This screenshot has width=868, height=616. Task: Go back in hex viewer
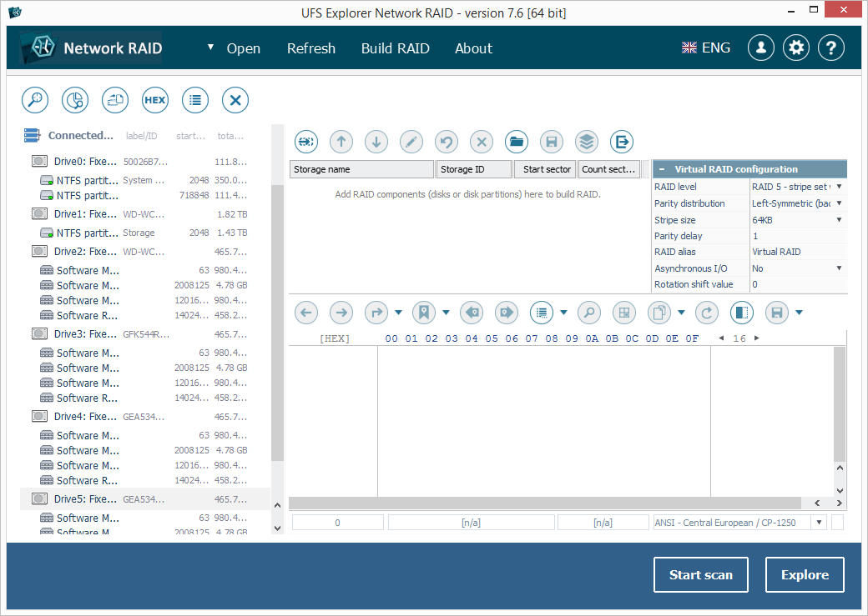tap(306, 313)
